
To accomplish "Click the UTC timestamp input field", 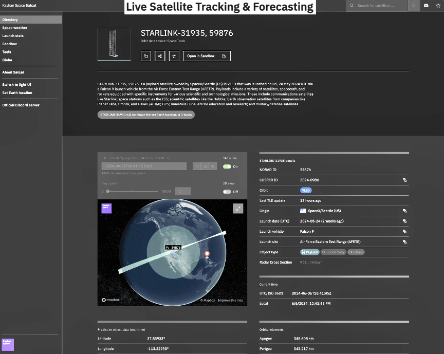I will (x=144, y=166).
